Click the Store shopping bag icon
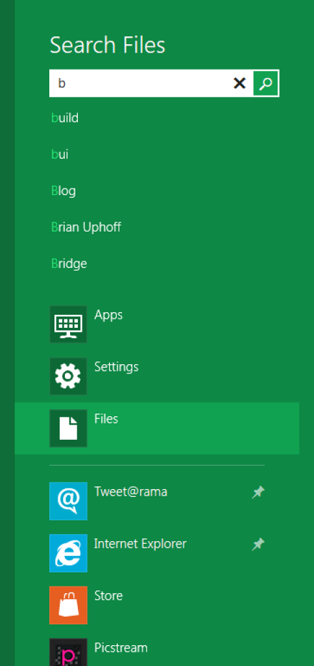Screen dimensions: 314x666 tap(68, 606)
